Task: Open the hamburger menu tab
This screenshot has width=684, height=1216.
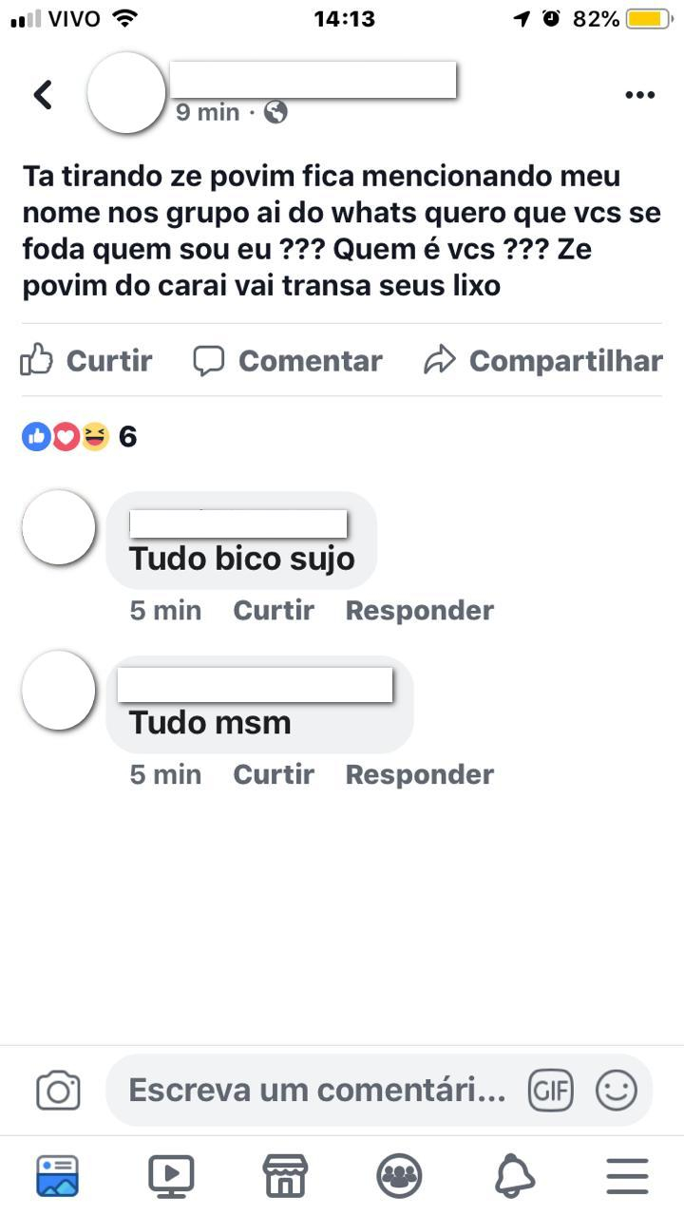Action: coord(627,1176)
